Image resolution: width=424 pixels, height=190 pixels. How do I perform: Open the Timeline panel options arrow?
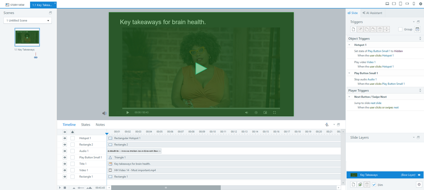[334, 125]
